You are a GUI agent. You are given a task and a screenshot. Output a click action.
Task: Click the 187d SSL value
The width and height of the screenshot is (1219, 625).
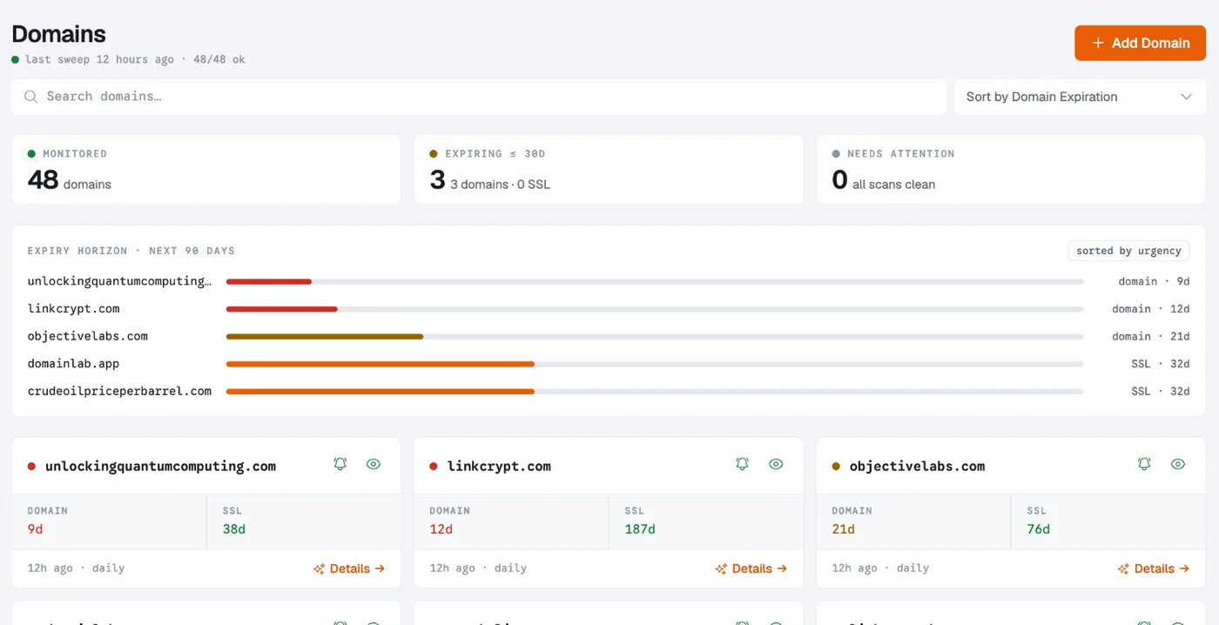[640, 529]
